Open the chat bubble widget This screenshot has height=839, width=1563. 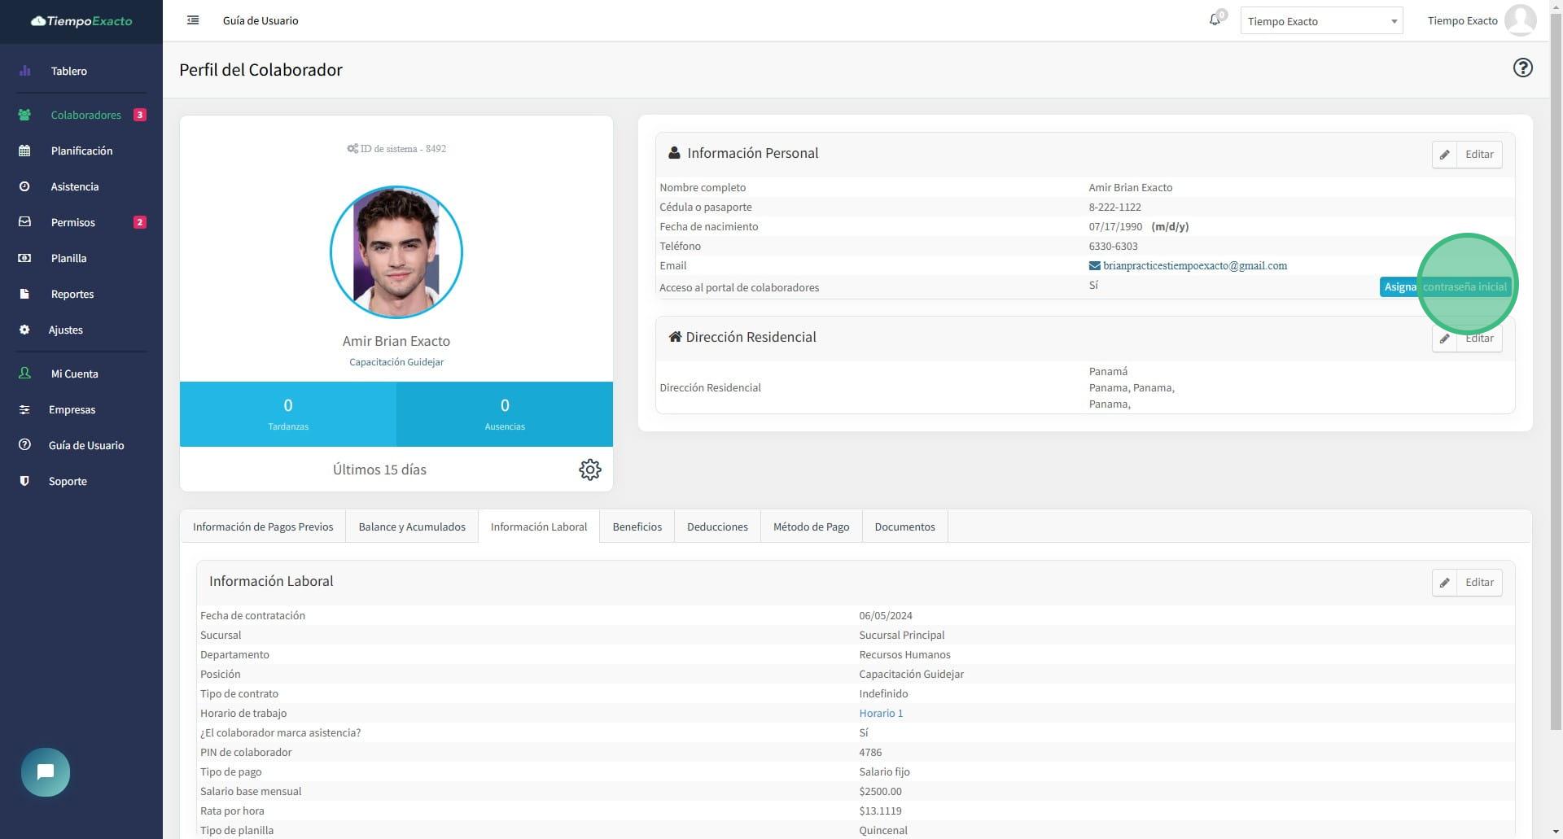[46, 771]
